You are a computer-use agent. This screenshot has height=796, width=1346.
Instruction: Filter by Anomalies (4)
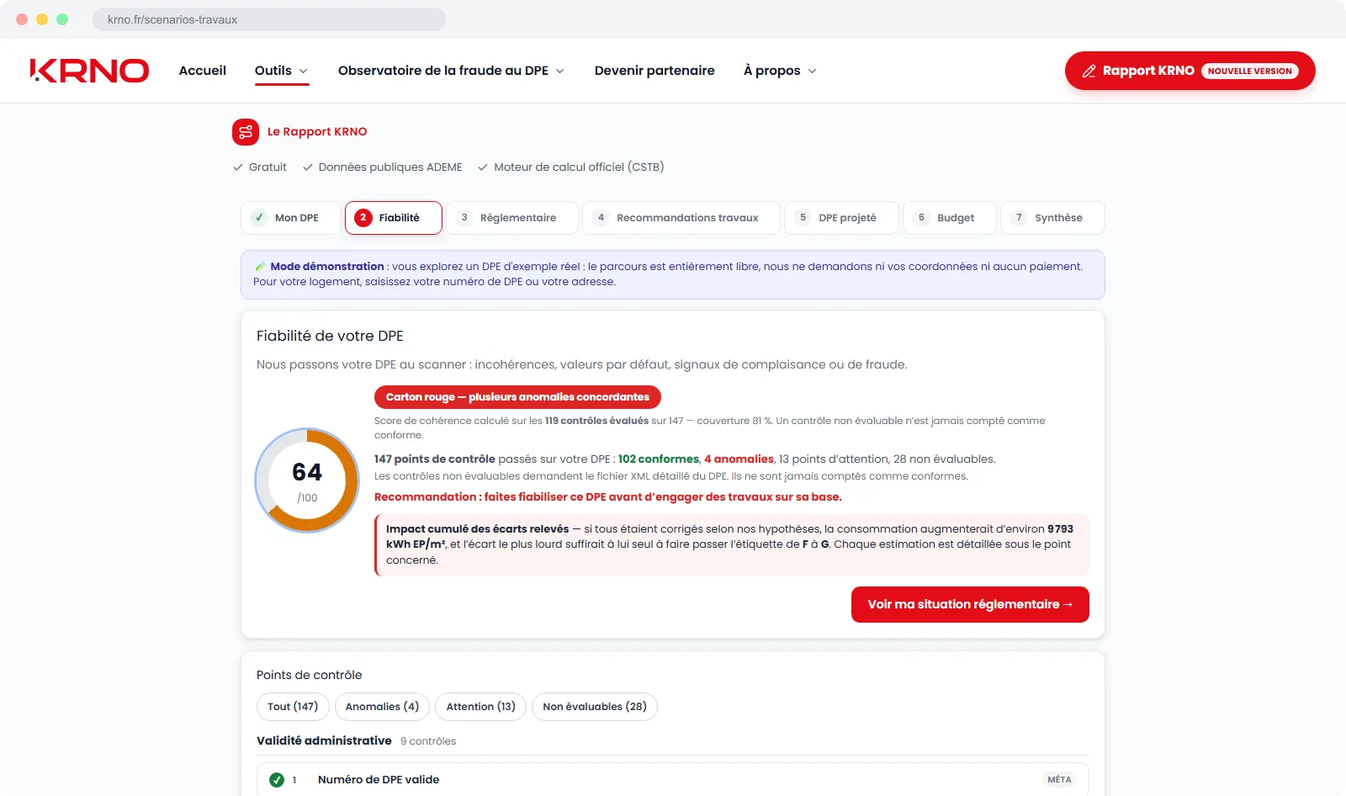click(382, 707)
